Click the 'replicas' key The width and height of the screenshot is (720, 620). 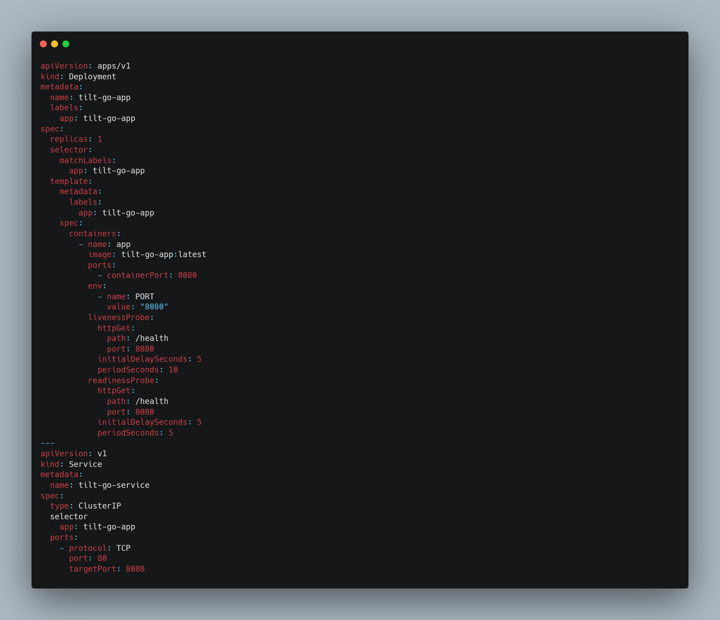coord(68,139)
